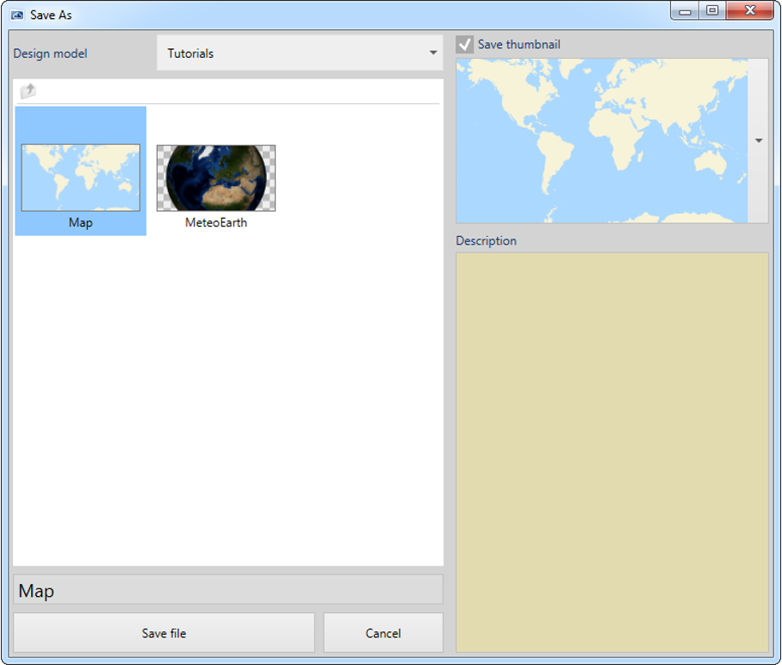The width and height of the screenshot is (782, 665).
Task: Close the Save As dialog window
Action: [749, 10]
